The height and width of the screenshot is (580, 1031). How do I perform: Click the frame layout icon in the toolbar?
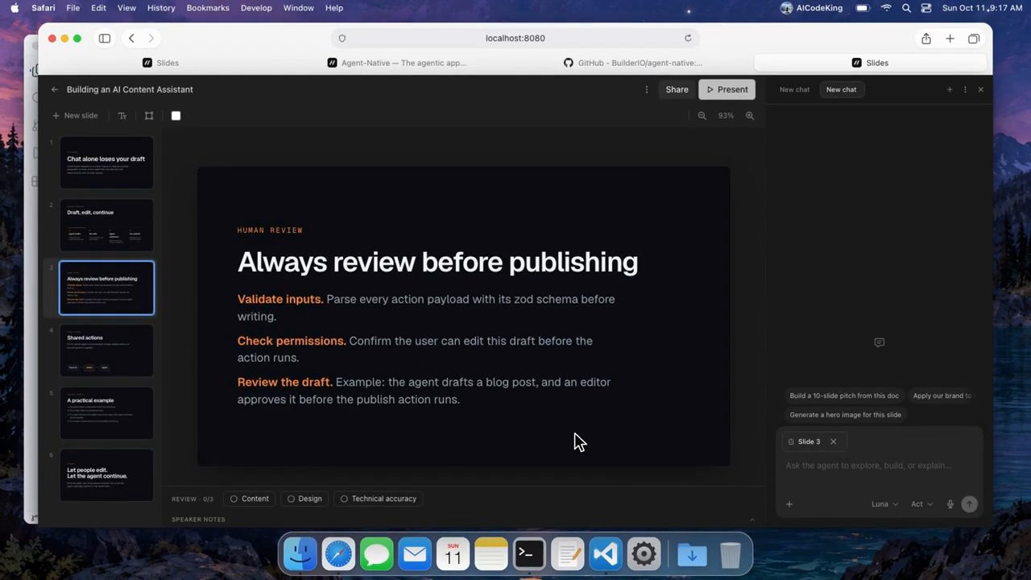(x=149, y=116)
